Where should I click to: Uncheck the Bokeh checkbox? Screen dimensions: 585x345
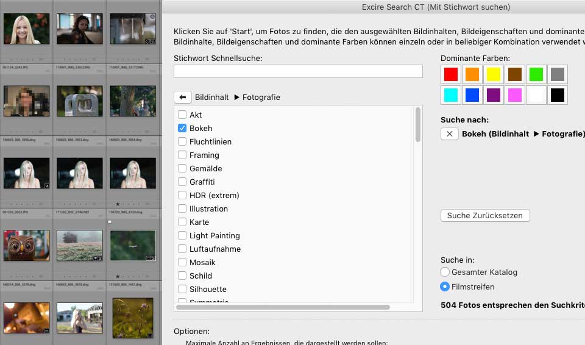point(182,128)
